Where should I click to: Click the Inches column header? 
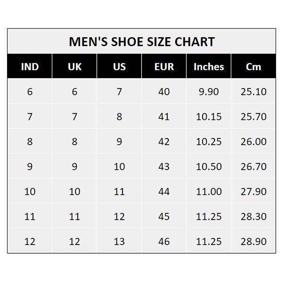tap(209, 67)
